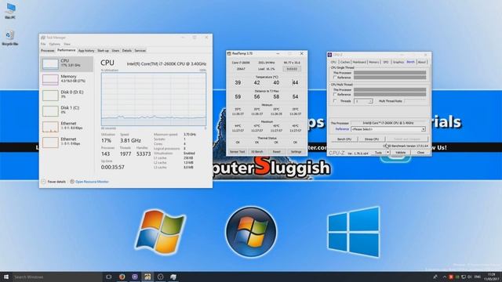
Task: Collapse Task Manager with Fewer details
Action: coord(53,182)
